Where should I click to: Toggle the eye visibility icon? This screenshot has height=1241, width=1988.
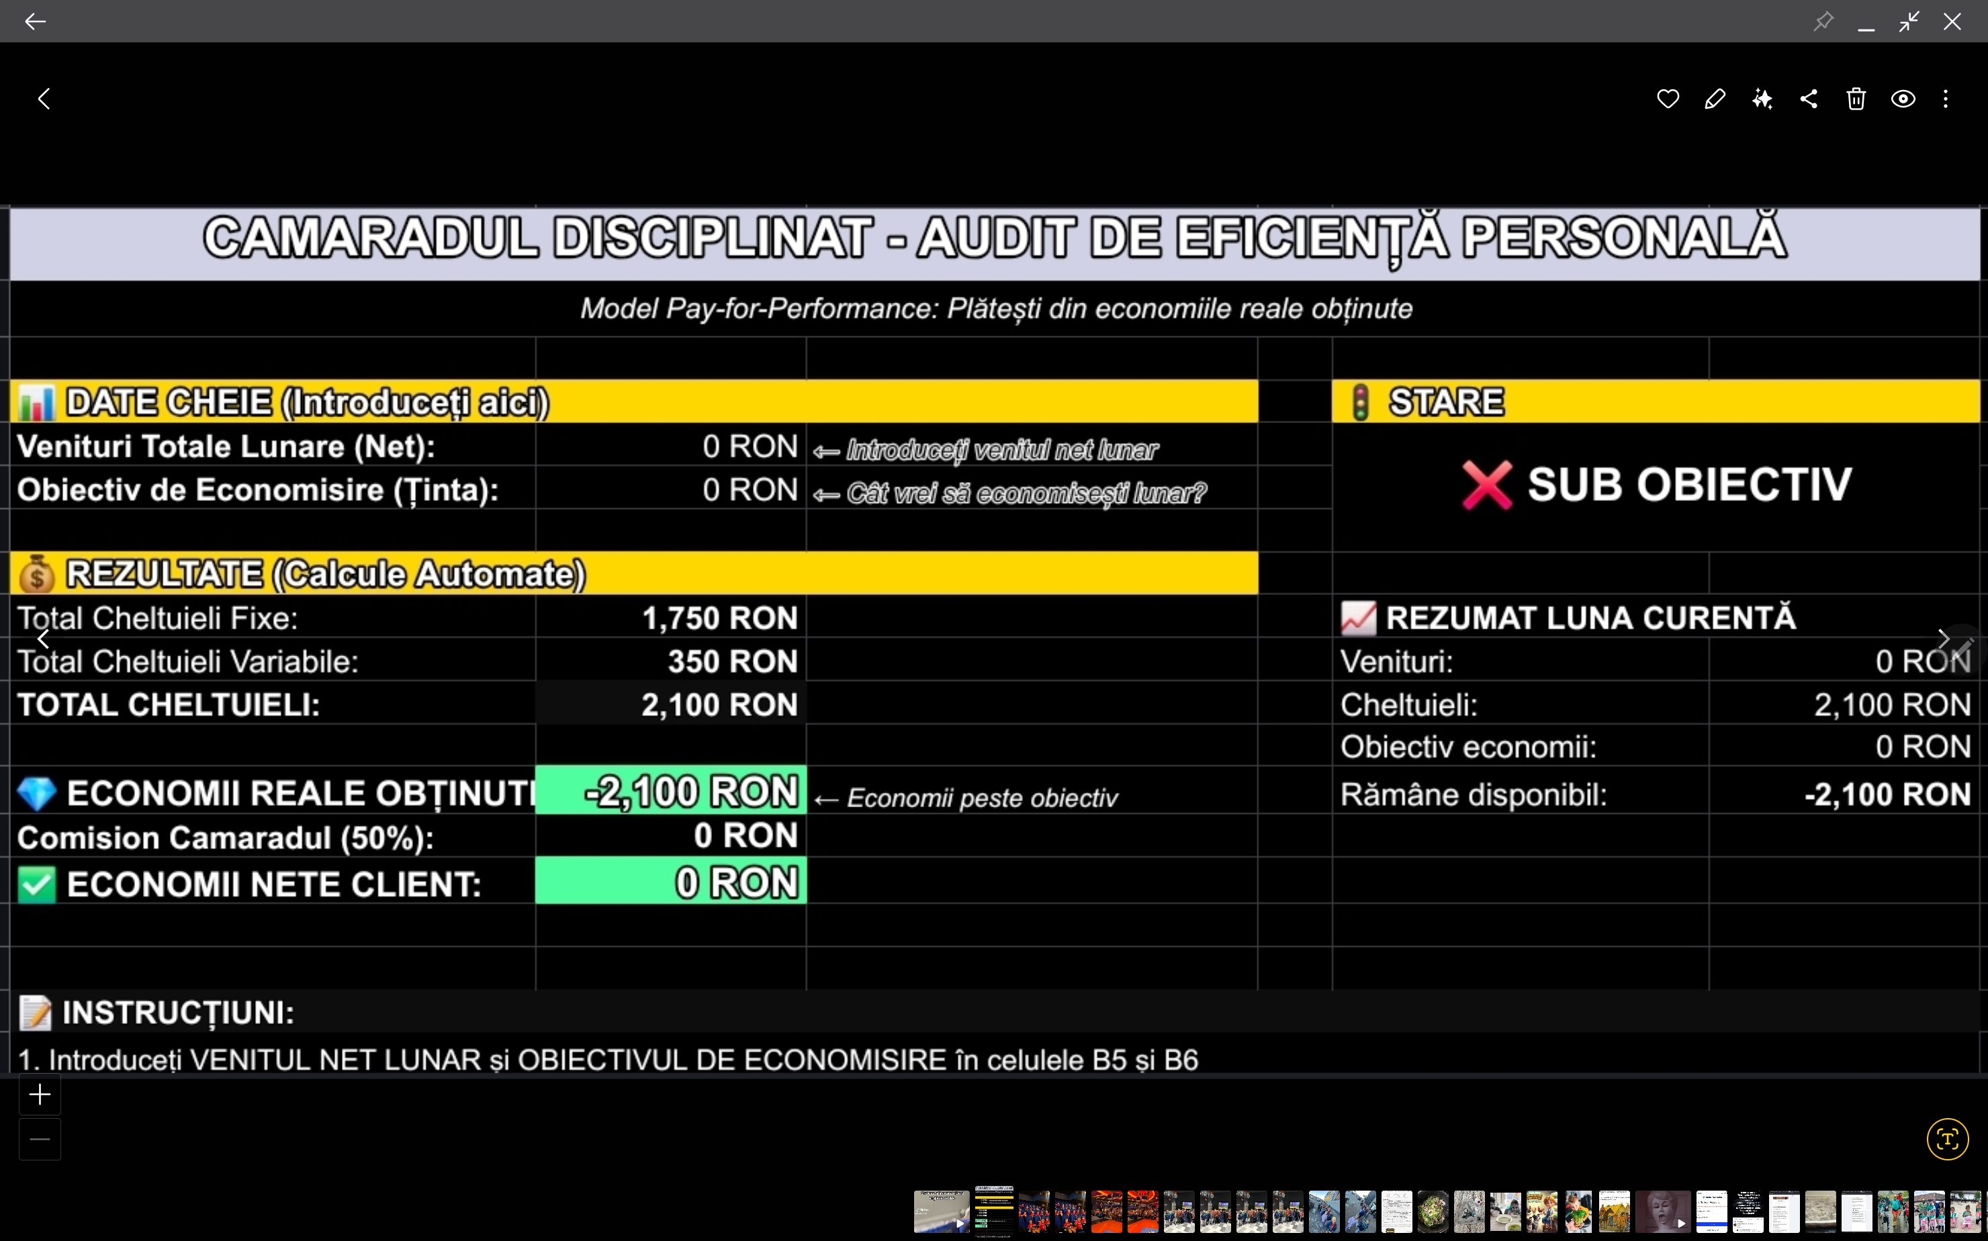point(1903,99)
